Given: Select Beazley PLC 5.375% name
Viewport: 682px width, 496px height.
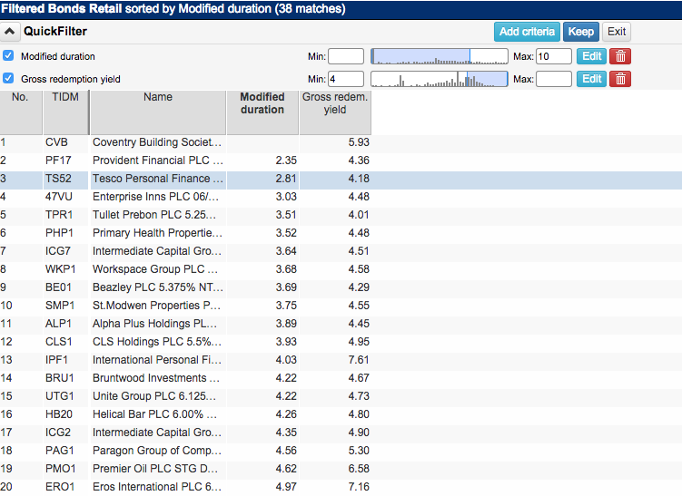Looking at the screenshot, I should point(157,287).
